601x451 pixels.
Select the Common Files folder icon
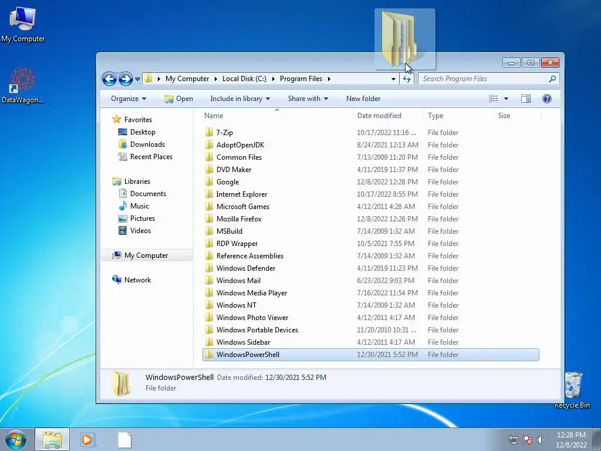pos(210,157)
